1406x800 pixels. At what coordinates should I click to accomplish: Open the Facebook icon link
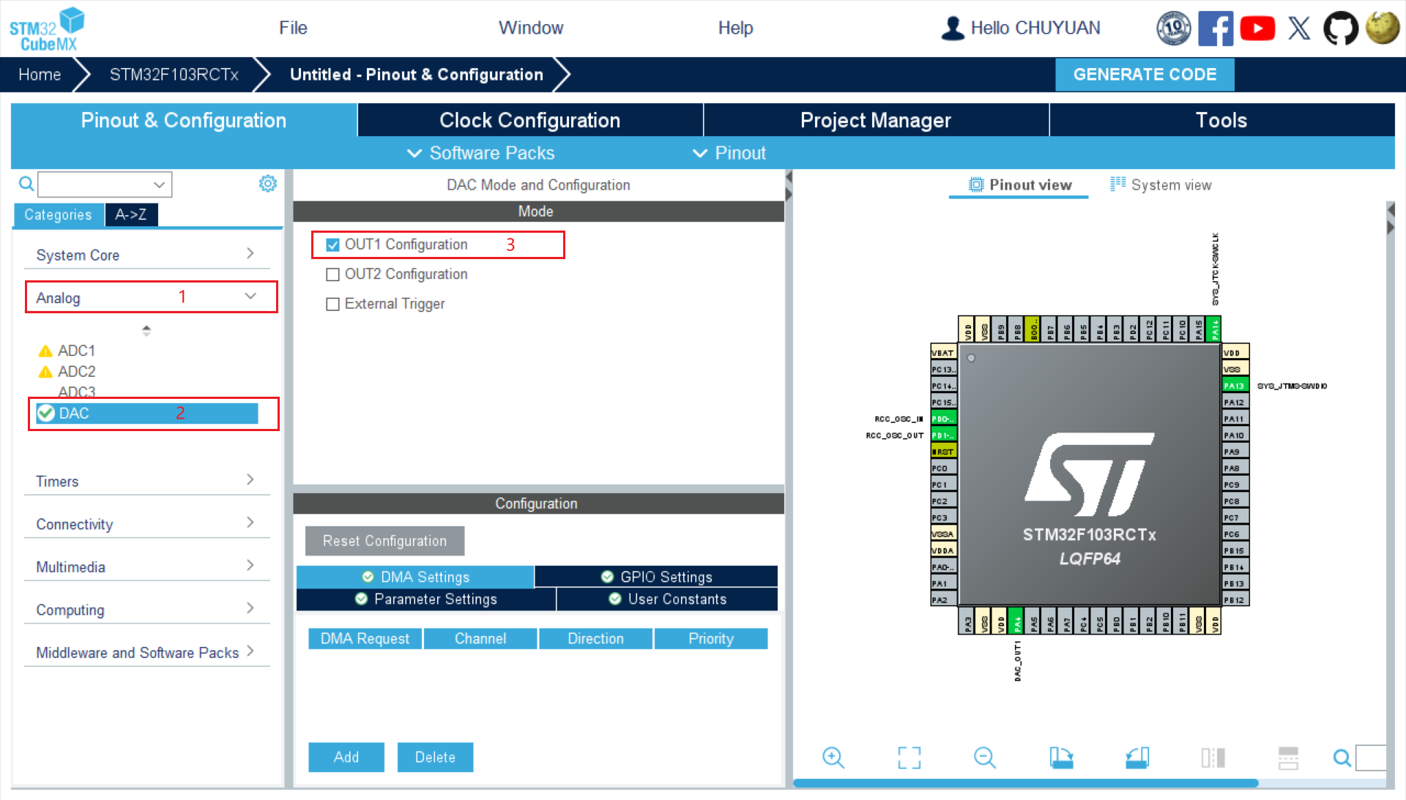[x=1215, y=29]
